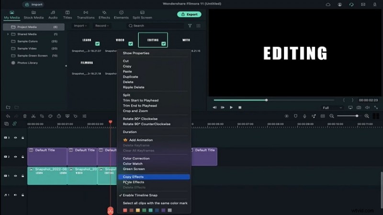The width and height of the screenshot is (383, 215).
Task: Click the delete trash icon in timeline toolbar
Action: 25,116
